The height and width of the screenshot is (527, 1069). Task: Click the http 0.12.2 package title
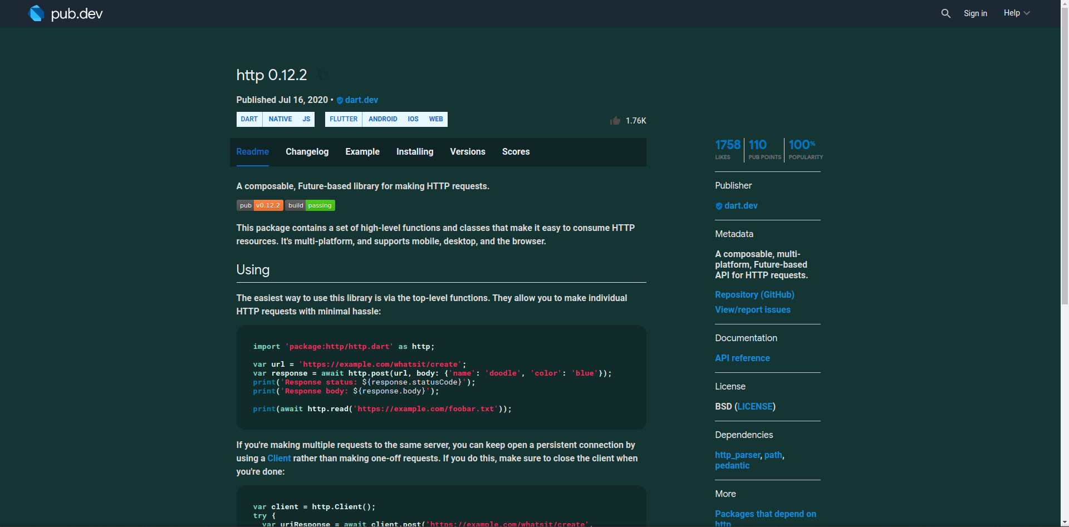(x=272, y=75)
